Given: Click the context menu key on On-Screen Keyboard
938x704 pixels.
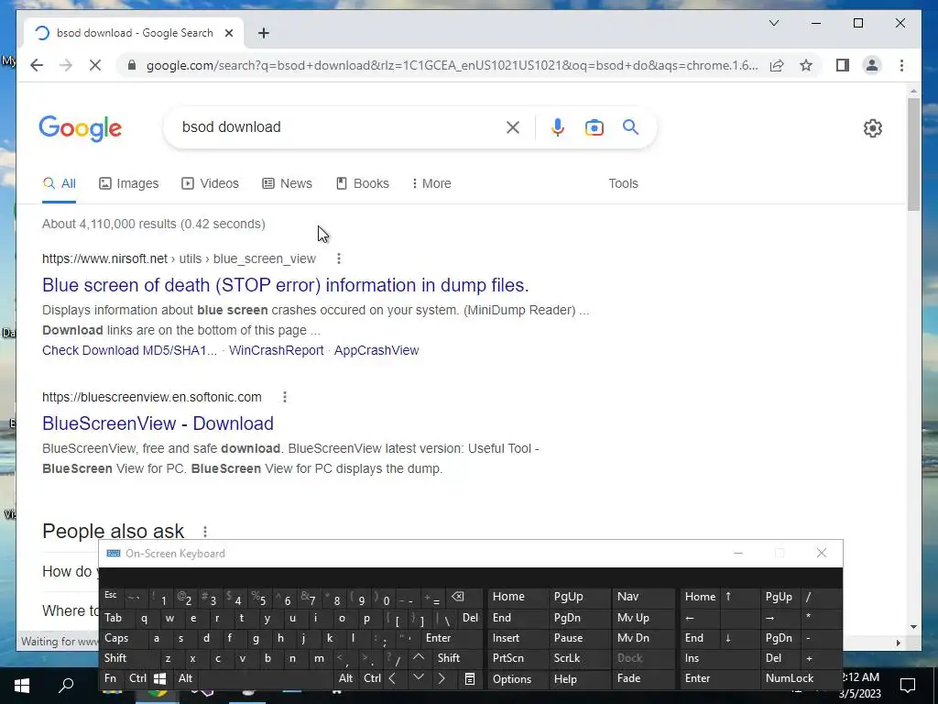Looking at the screenshot, I should [x=470, y=678].
